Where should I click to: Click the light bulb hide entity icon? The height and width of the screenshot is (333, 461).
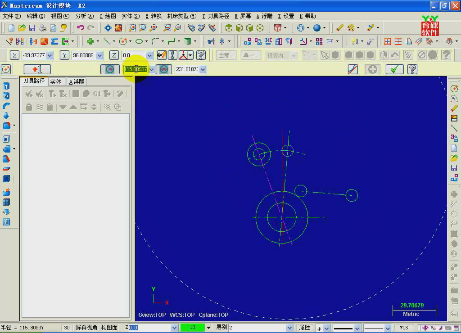(x=354, y=41)
